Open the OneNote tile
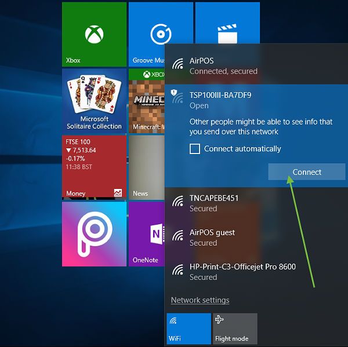 pyautogui.click(x=147, y=234)
